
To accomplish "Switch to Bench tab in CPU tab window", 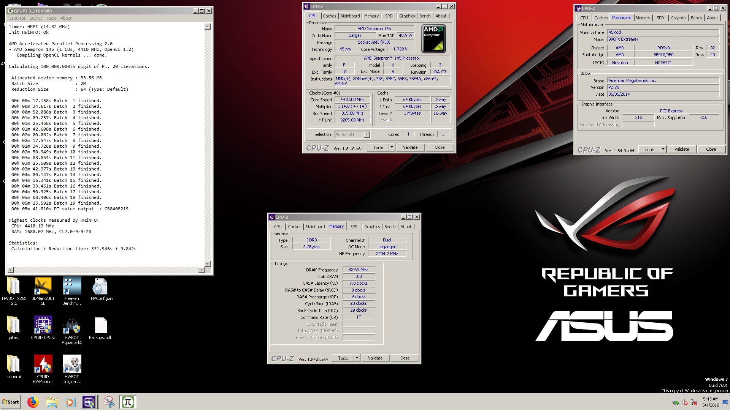I will 425,16.
